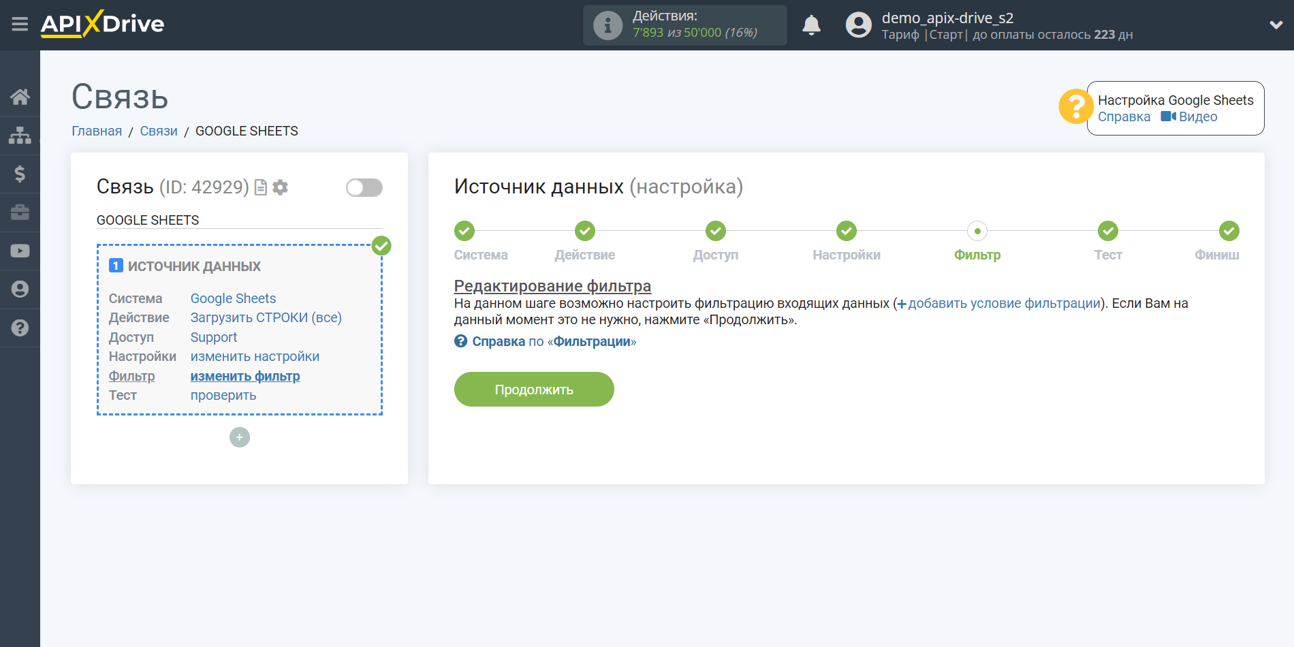The width and height of the screenshot is (1294, 647).
Task: Open help question icon in sidebar
Action: point(20,328)
